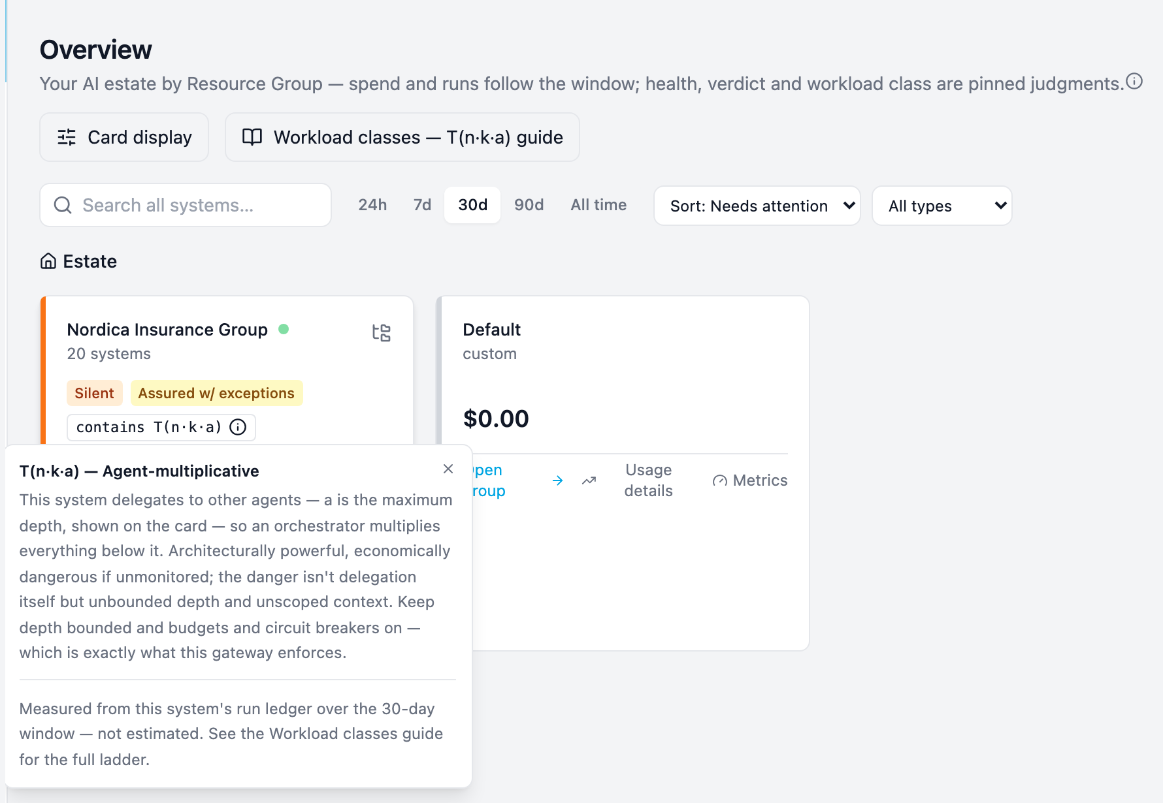The image size is (1163, 803).
Task: Click the Search all systems field
Action: coord(186,205)
